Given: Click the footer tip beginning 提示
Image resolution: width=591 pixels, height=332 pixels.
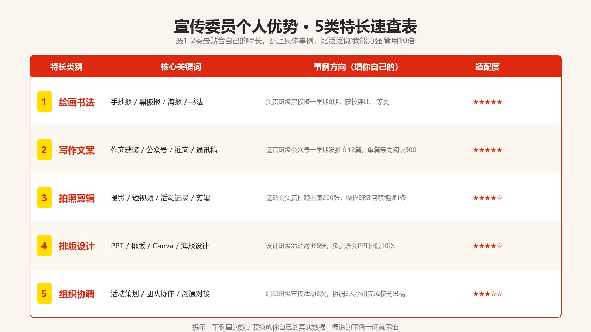Looking at the screenshot, I should tap(295, 327).
